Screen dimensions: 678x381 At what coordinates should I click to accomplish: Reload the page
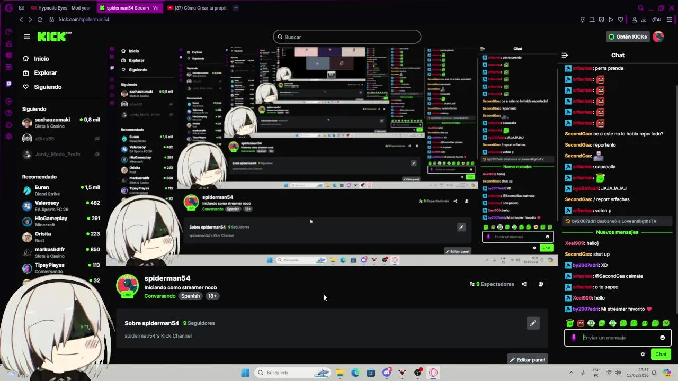[x=40, y=20]
